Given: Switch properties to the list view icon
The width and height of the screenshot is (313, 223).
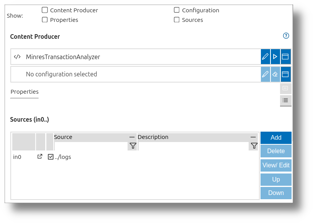Looking at the screenshot, I should [x=285, y=100].
